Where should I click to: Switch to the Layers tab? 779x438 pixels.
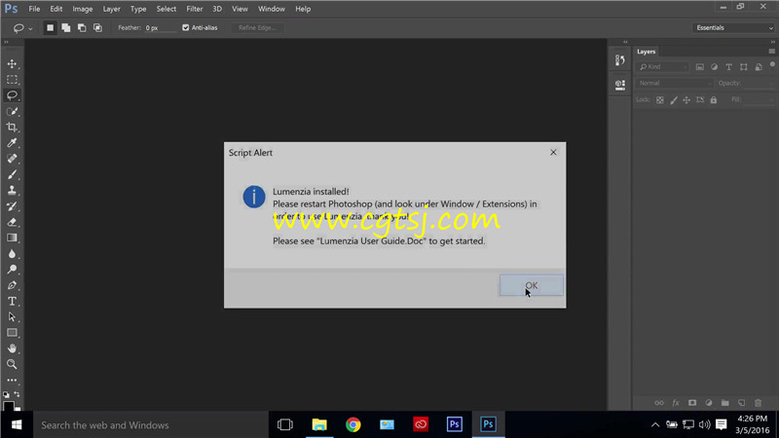[x=646, y=52]
